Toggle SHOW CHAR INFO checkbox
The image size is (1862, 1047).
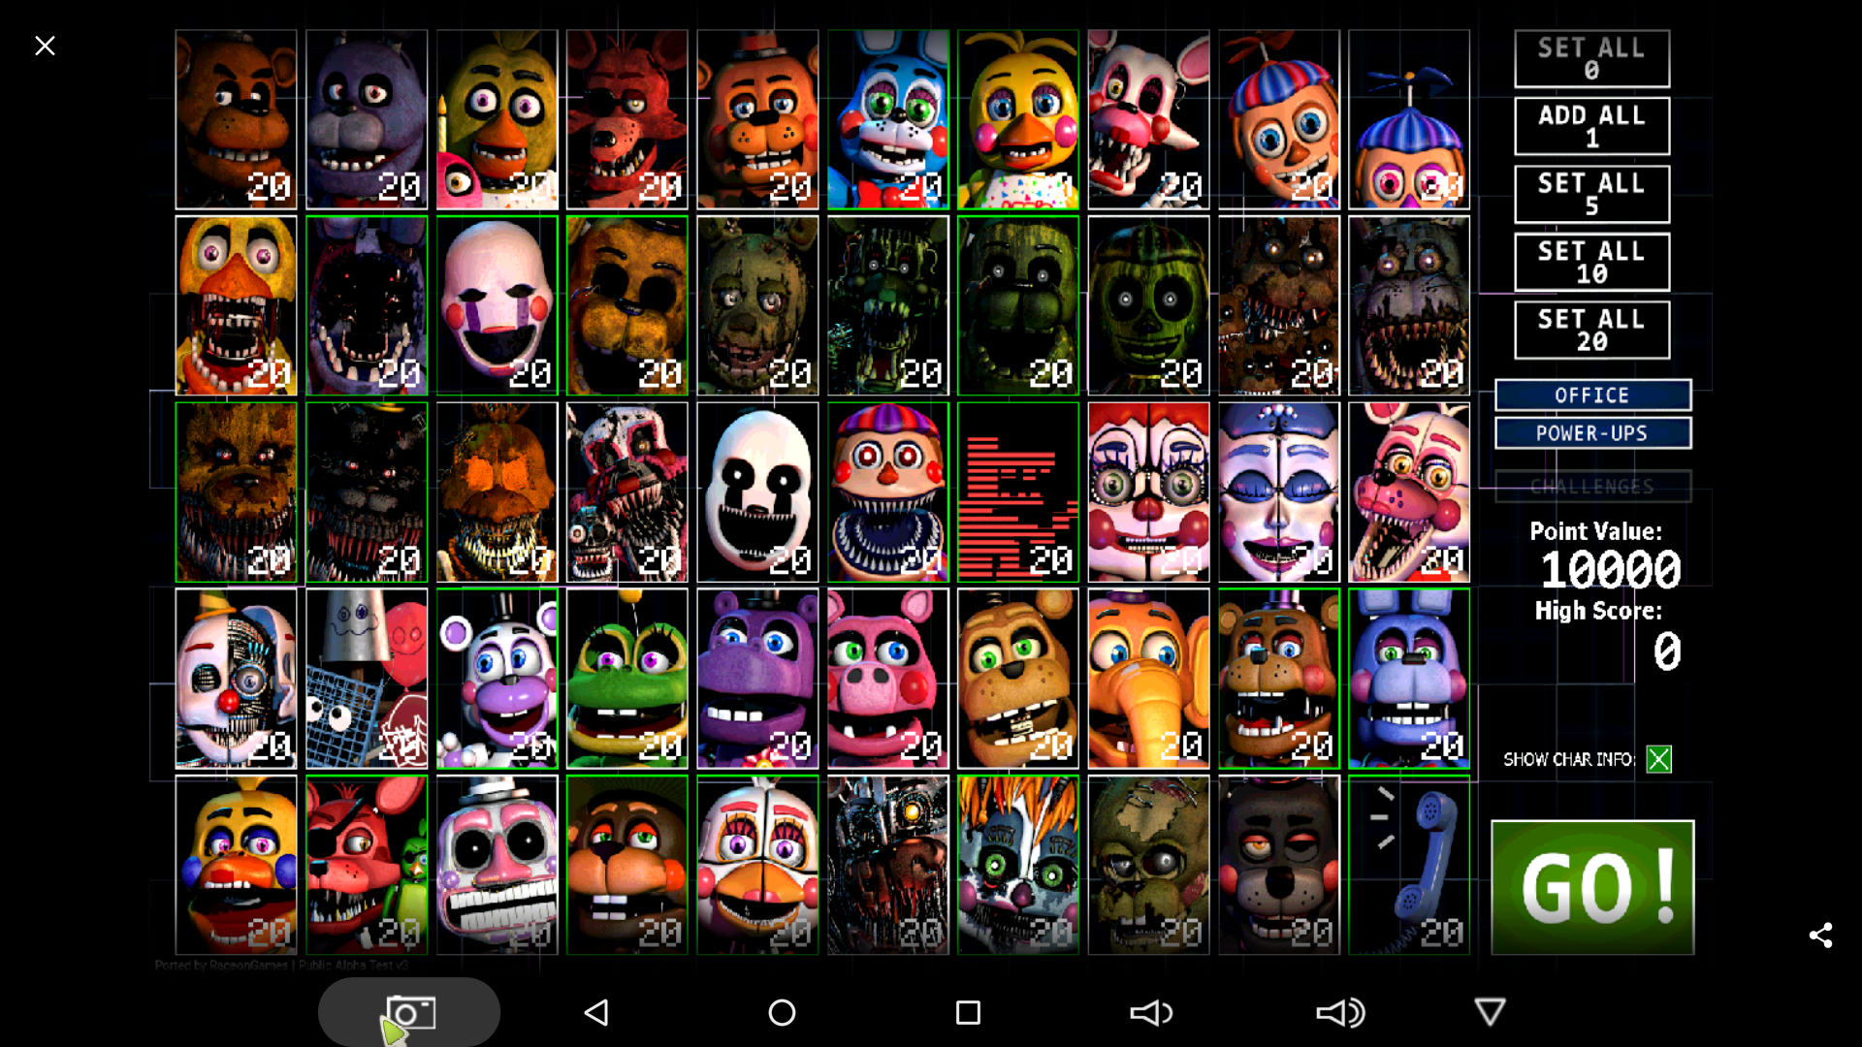point(1660,758)
